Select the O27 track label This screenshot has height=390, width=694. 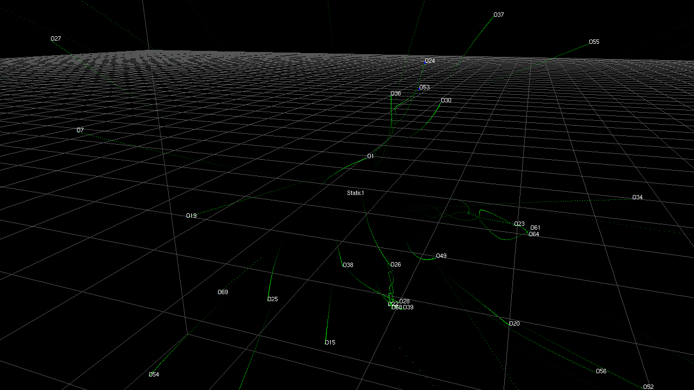56,39
